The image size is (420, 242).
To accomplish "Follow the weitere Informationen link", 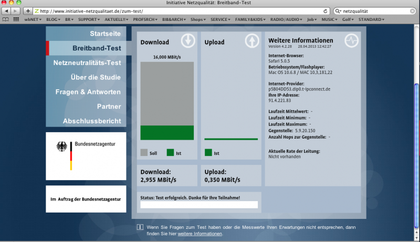I will [x=199, y=234].
